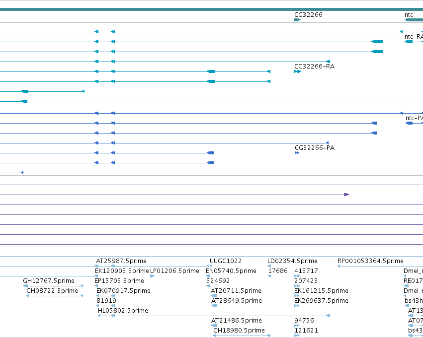The width and height of the screenshot is (423, 338).
Task: Select the HL05802.5prime right-end exon glyph
Action: coord(328,316)
